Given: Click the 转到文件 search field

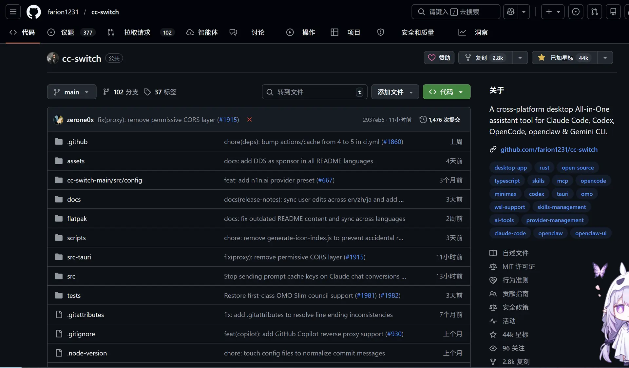Looking at the screenshot, I should point(314,92).
